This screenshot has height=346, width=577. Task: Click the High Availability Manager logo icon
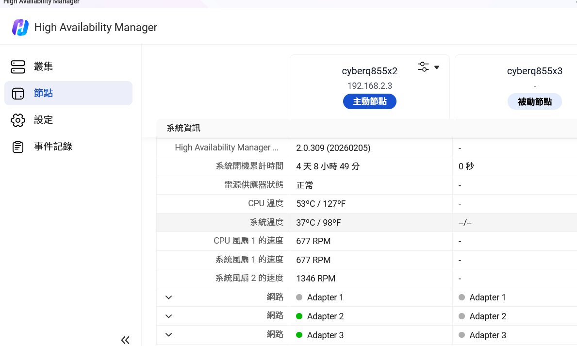click(20, 28)
